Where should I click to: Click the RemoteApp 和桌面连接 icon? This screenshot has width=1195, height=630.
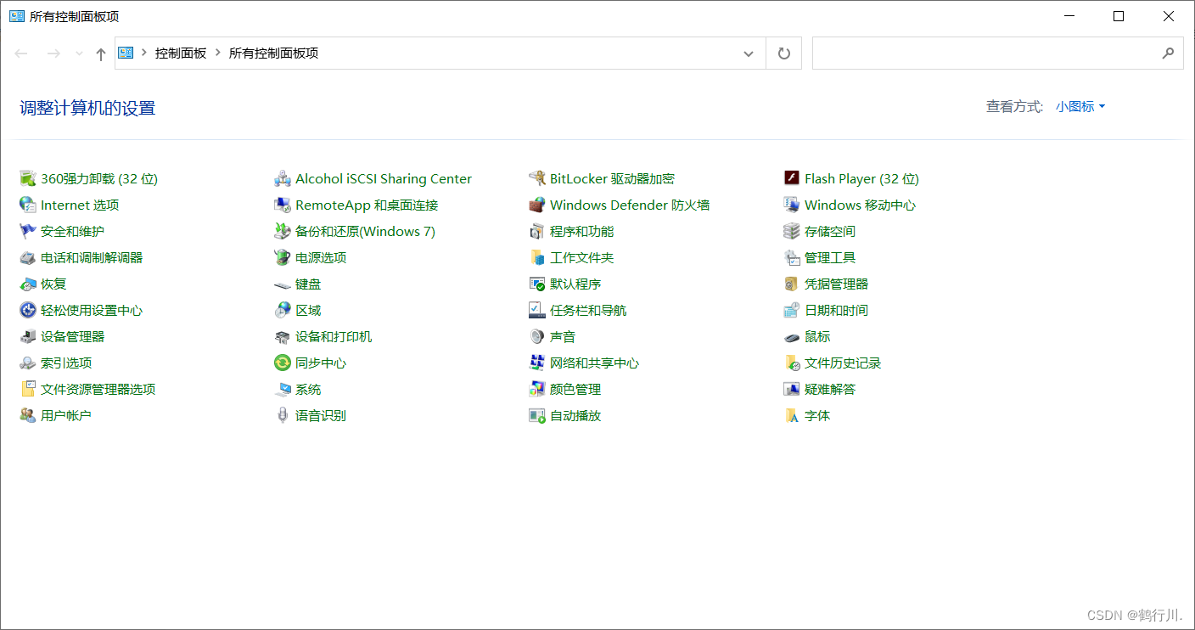tap(283, 205)
